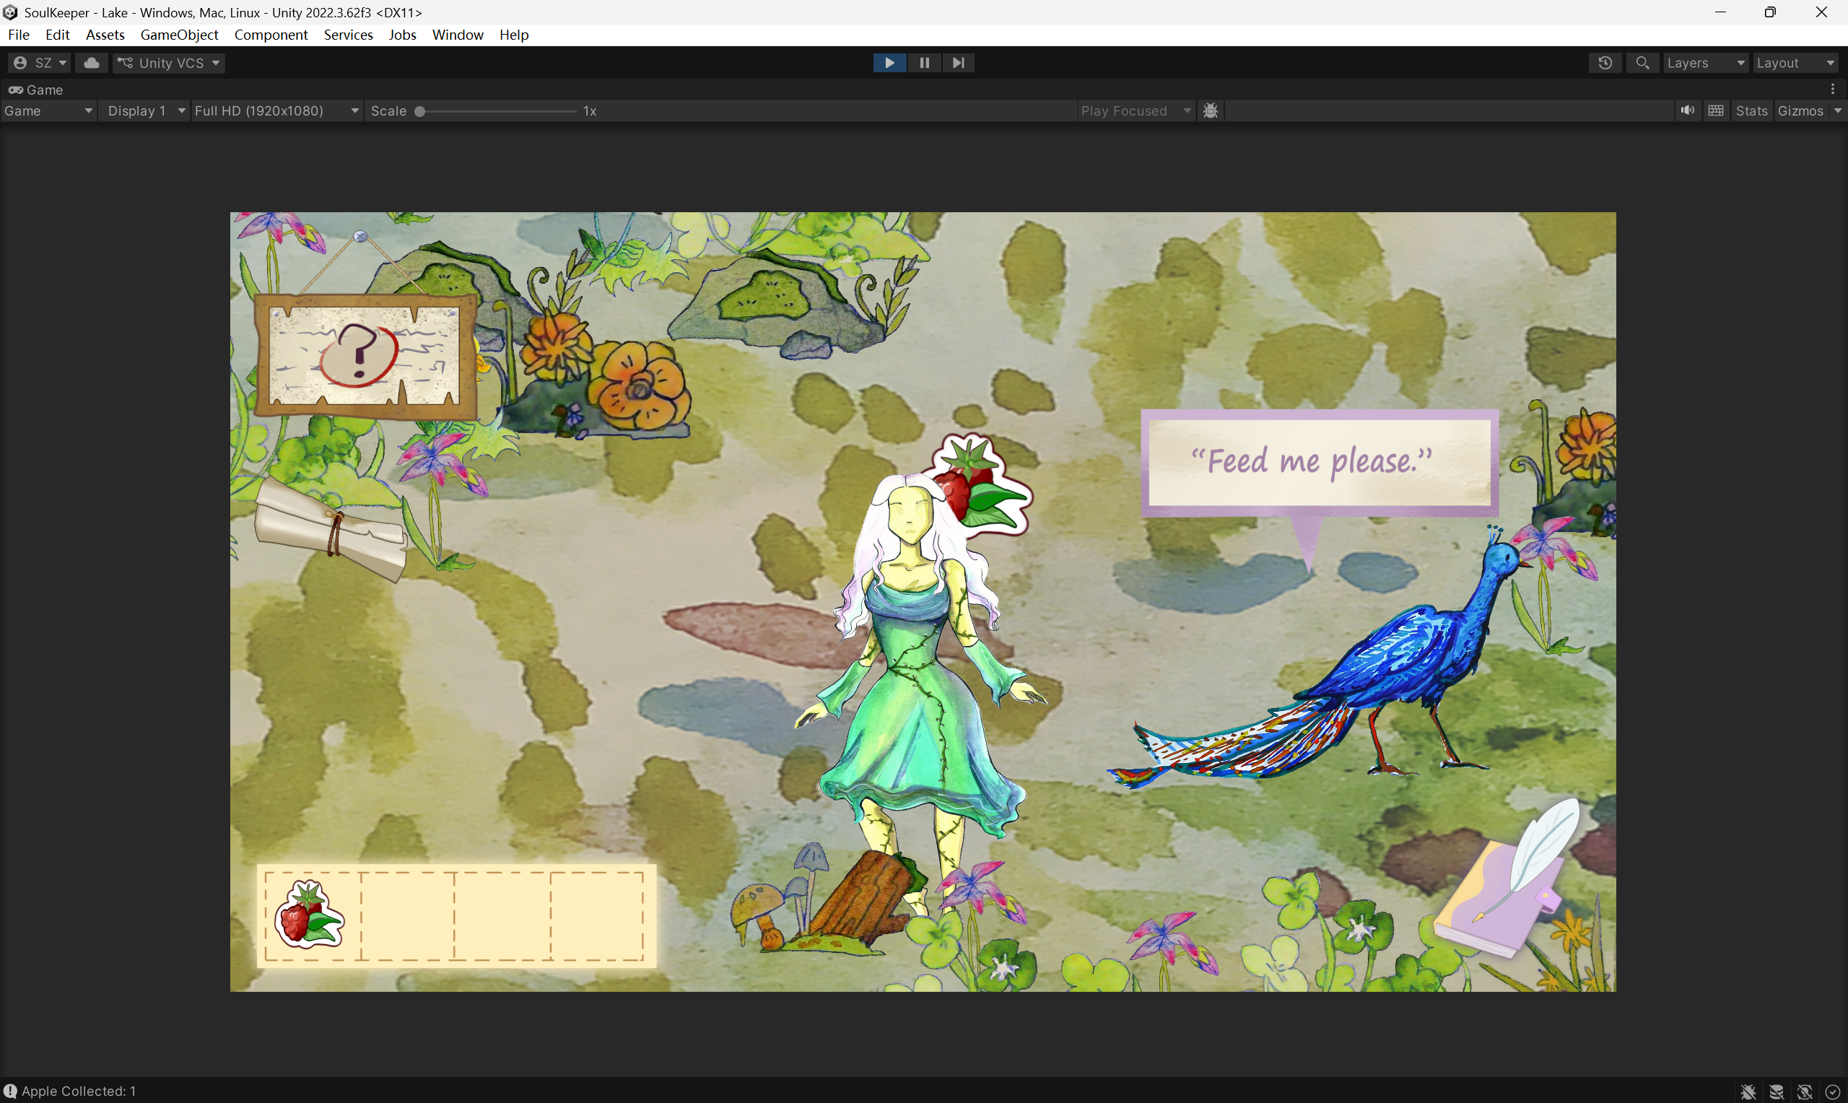Click the Step frame button
Screen dimensions: 1848x1103
959,64
